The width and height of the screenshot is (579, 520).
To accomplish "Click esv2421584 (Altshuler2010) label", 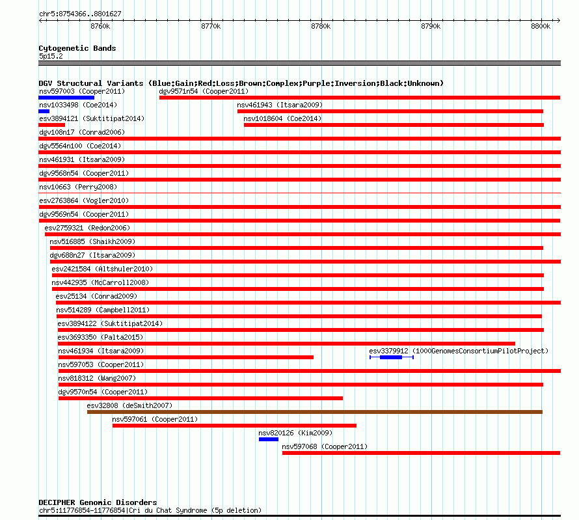I will coord(102,269).
